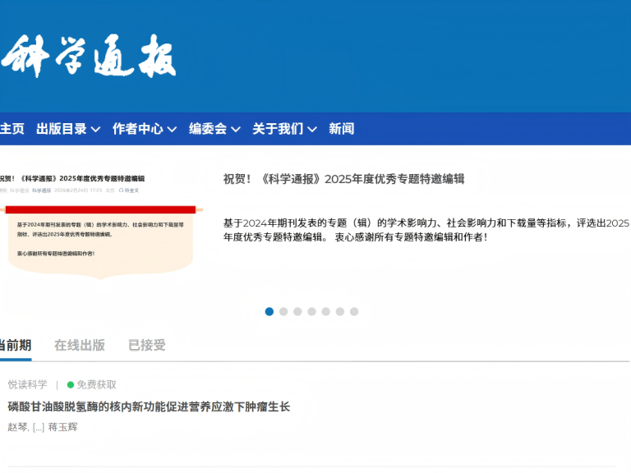Viewport: 631px width, 473px height.
Task: Click author name 赵琴
Action: coord(18,427)
